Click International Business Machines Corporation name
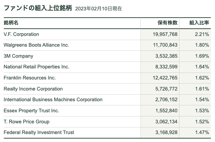 pos(53,100)
